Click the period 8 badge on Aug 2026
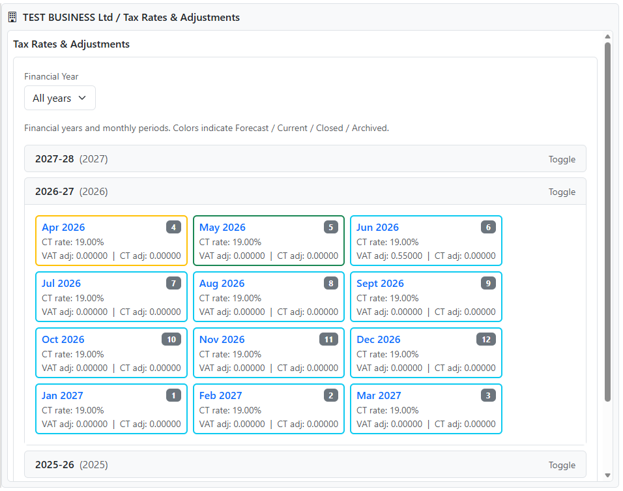The height and width of the screenshot is (491, 623). (331, 284)
